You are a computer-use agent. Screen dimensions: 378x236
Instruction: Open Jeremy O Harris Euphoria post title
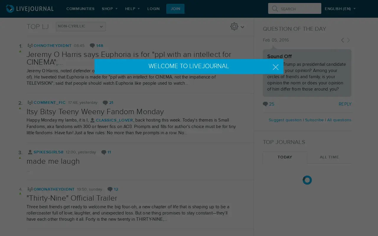point(129,58)
